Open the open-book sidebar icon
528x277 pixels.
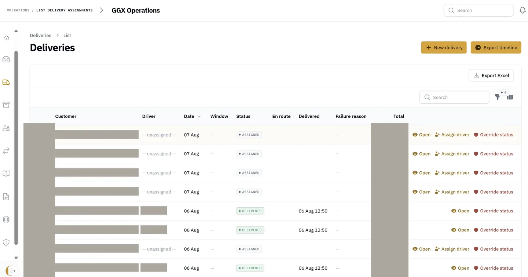pos(6,174)
